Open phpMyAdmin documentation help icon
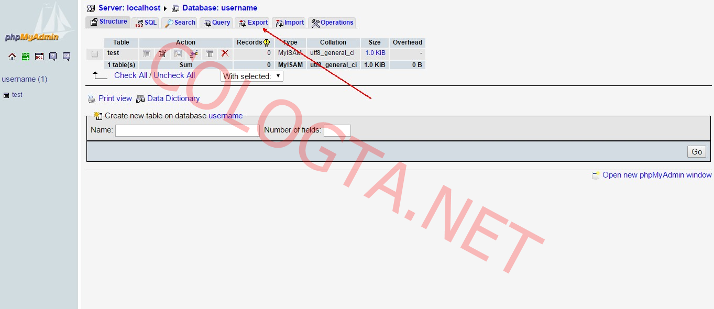This screenshot has width=714, height=309. tap(53, 57)
